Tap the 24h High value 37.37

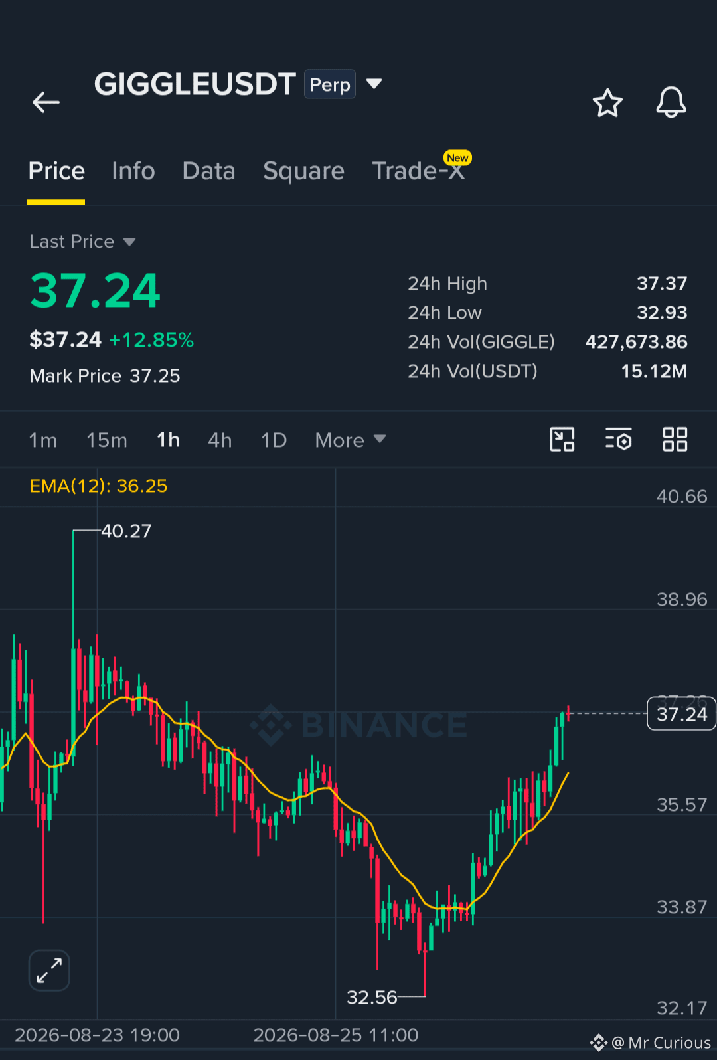tap(662, 284)
